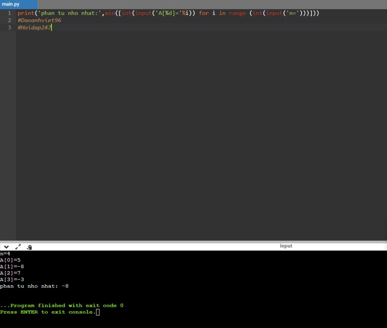Click the 'A[2]=7' console line
387x328 pixels.
click(10, 273)
